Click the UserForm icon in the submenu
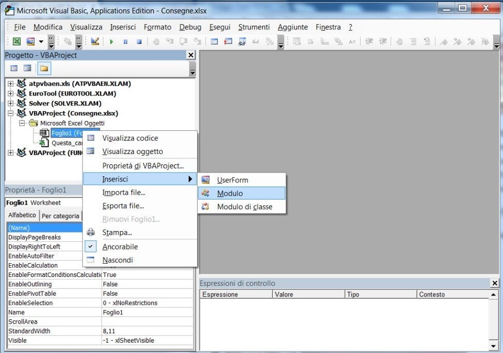 pos(205,180)
